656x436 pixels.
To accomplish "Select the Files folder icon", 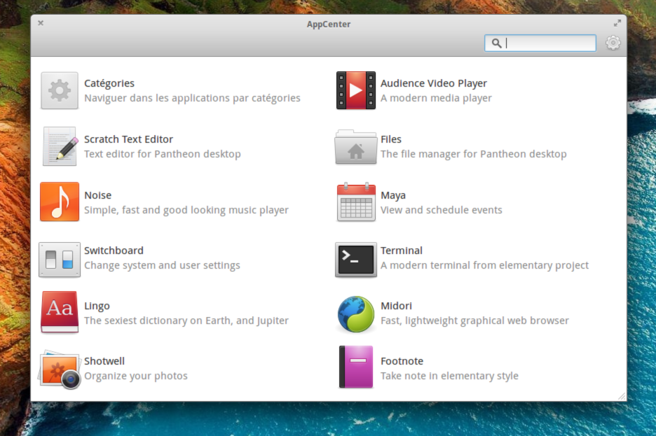I will pos(355,146).
